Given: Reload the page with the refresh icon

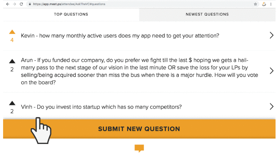Looking at the screenshot, I should pos(21,4).
